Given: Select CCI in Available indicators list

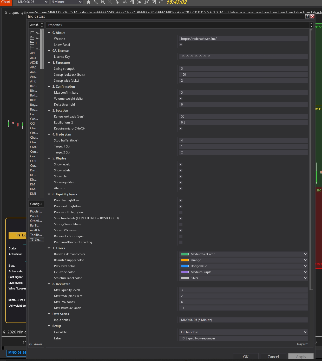Looking at the screenshot, I should tap(33, 124).
